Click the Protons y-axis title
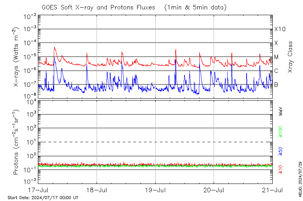Image resolution: width=303 pixels, height=201 pixels. [x=16, y=142]
